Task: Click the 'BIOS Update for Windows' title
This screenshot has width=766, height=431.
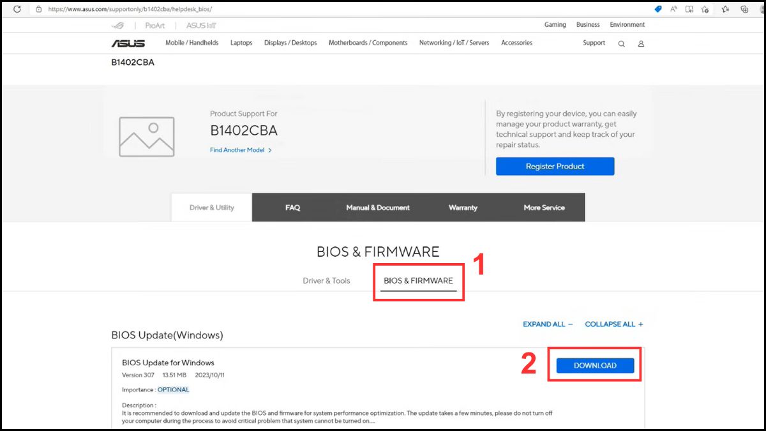Action: click(x=168, y=363)
